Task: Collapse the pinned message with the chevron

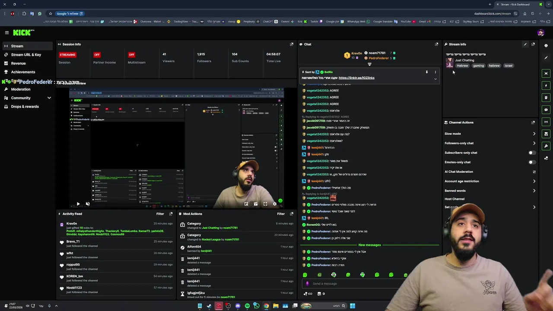Action: coord(435,79)
